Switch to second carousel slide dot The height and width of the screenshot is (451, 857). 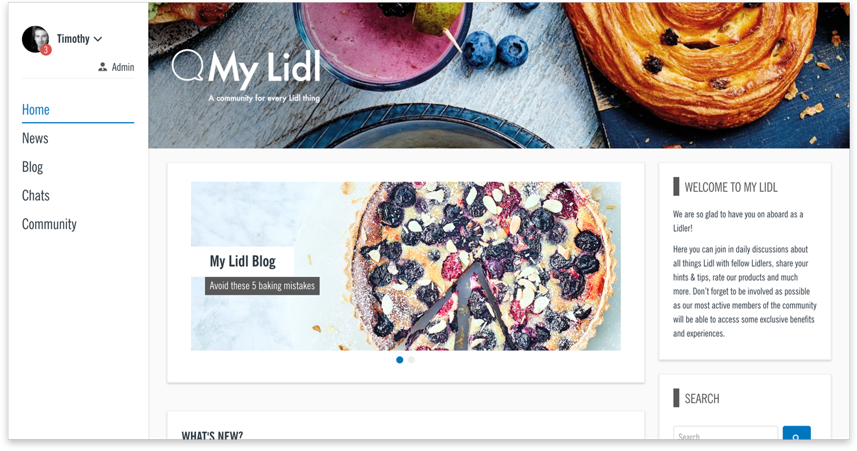click(x=412, y=360)
